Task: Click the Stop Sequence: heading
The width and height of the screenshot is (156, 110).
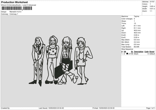Action: (127, 49)
